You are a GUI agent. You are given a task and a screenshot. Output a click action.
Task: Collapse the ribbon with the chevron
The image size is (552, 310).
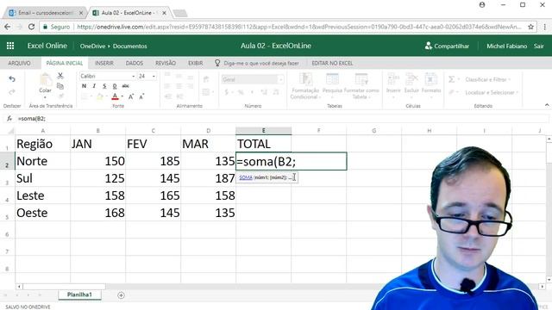coord(547,105)
